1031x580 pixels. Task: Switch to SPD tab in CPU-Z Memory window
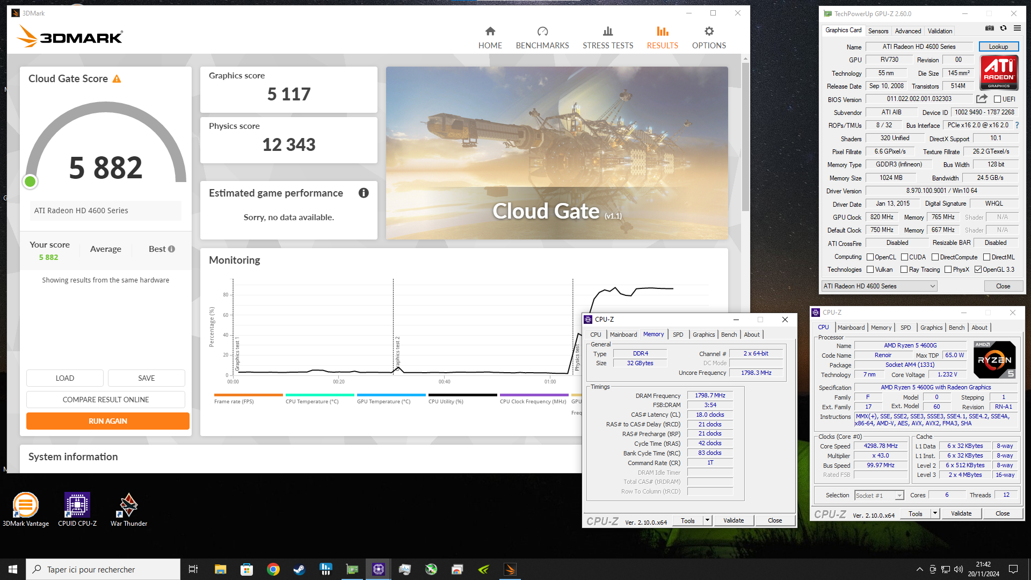(678, 335)
